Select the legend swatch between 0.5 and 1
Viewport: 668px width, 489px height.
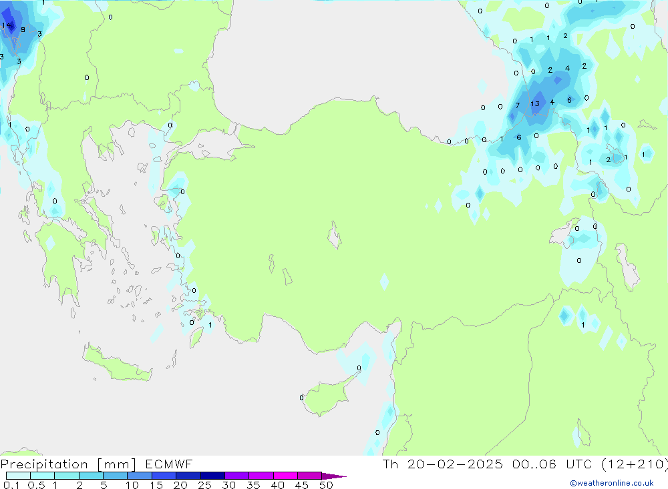[42, 476]
